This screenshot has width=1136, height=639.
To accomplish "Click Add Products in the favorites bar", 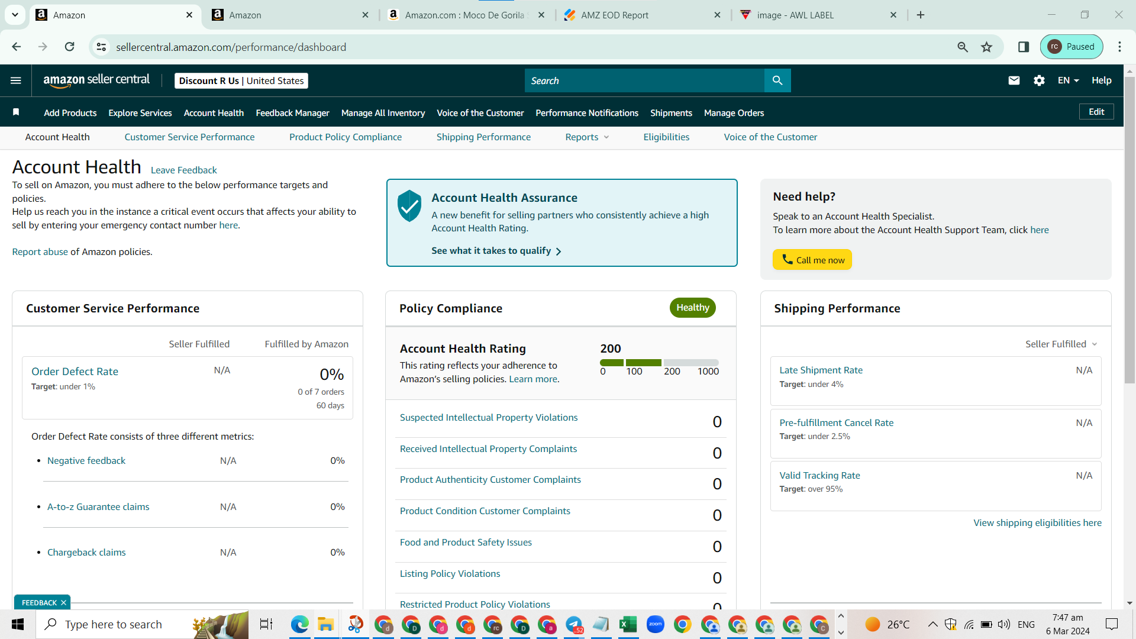I will [x=70, y=112].
